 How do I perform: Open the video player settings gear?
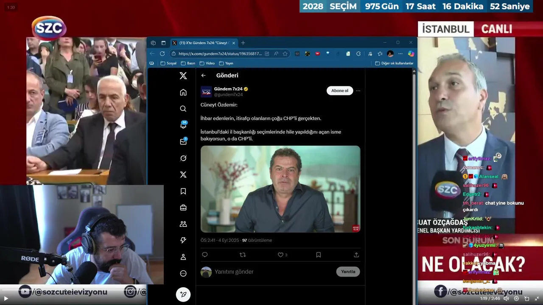[x=516, y=298]
